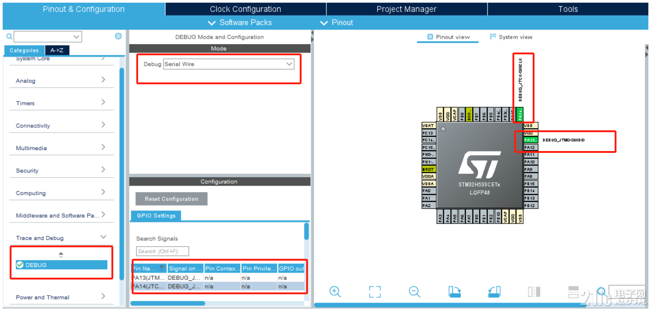The width and height of the screenshot is (651, 309).
Task: Open the Pinout menu
Action: 337,23
